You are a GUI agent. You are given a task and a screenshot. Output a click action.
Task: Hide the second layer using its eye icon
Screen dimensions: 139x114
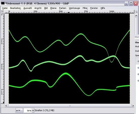[138, 68]
